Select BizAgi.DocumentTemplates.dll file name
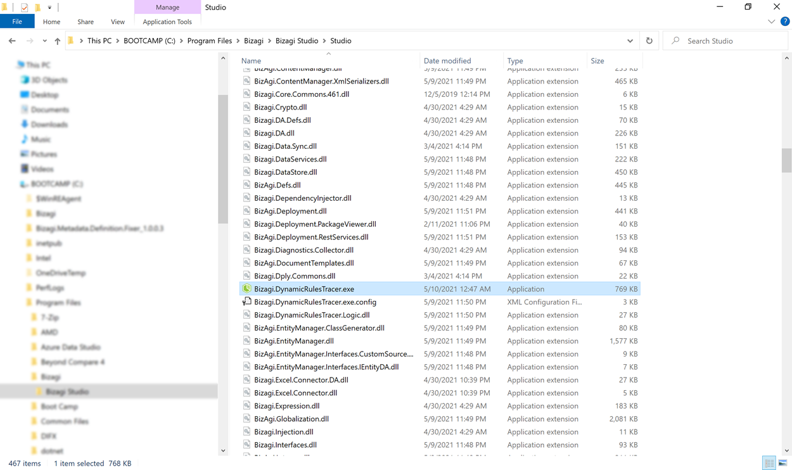The width and height of the screenshot is (792, 470). (x=304, y=263)
